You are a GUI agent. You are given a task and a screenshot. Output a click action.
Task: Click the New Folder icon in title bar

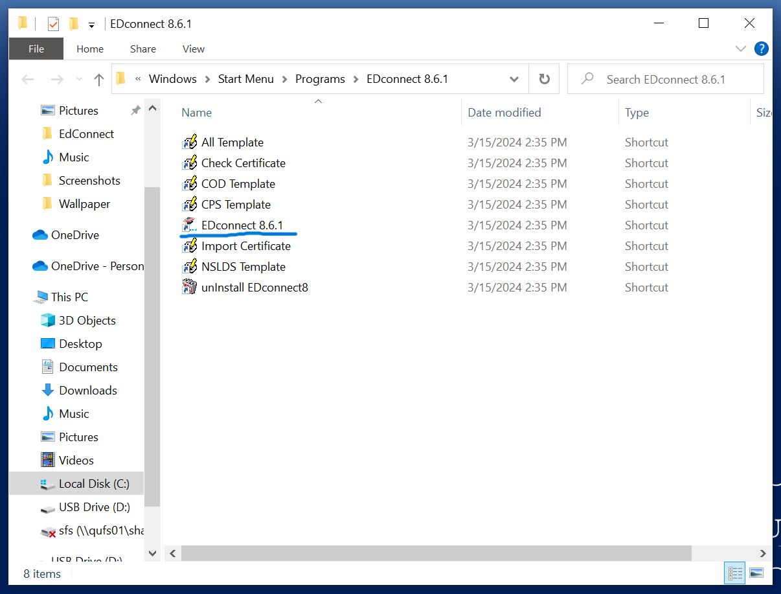[73, 24]
